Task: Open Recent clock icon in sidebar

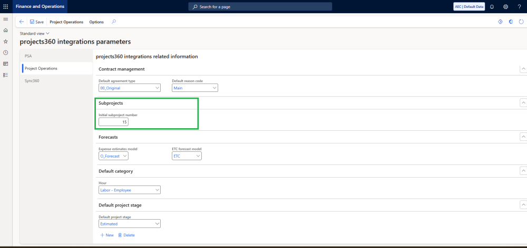Action: tap(5, 53)
